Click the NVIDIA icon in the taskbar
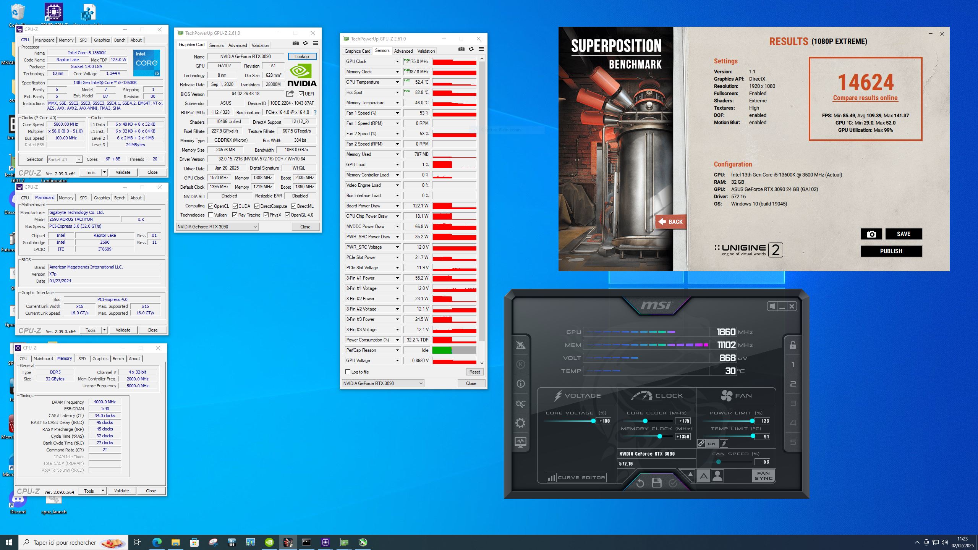978x550 pixels. (x=269, y=542)
